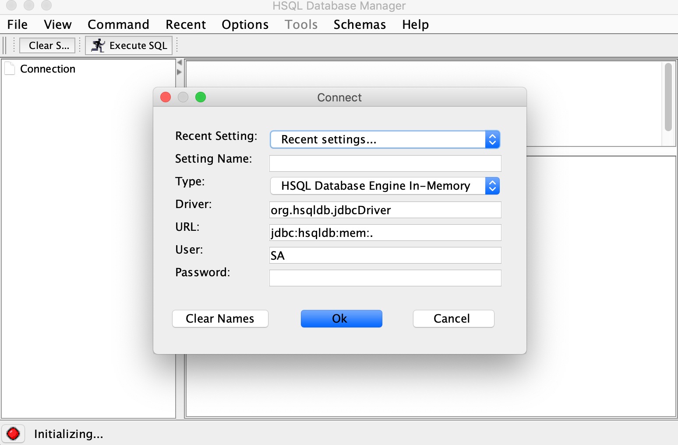Cancel the Connect dialog
This screenshot has width=678, height=445.
(x=454, y=319)
